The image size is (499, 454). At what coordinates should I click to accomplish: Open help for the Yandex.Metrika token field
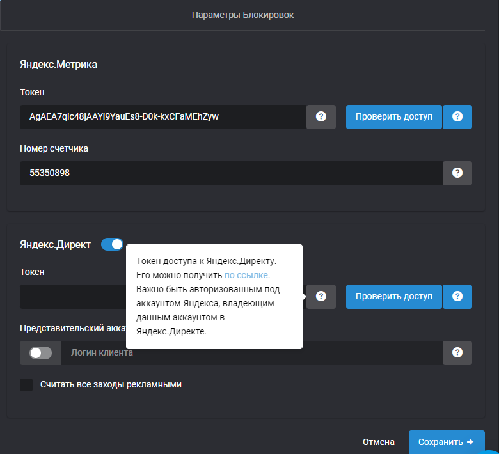point(321,117)
